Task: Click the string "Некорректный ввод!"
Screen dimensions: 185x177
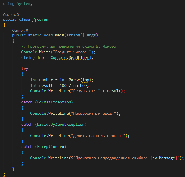Action: click(94, 113)
